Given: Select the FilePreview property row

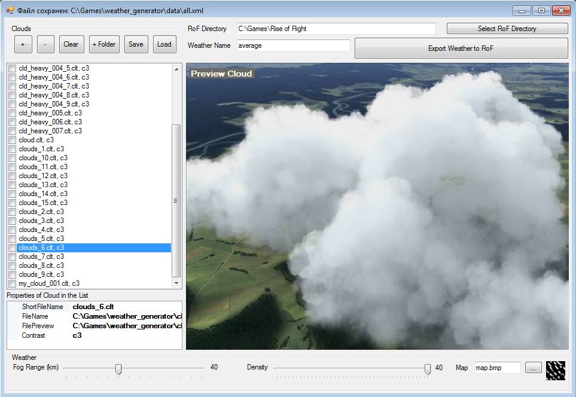Looking at the screenshot, I should pos(95,326).
